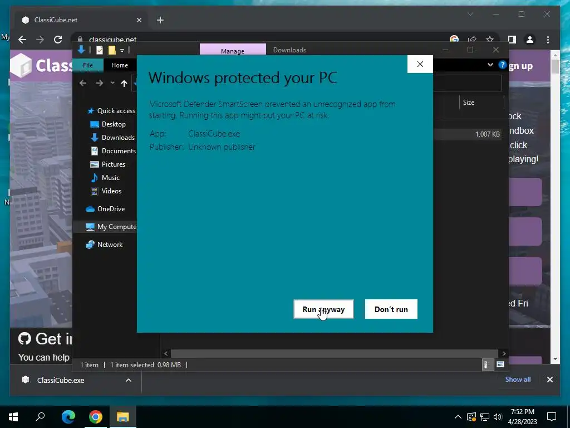Select OneDrive in navigation pane
Viewport: 570px width, 428px height.
point(111,209)
